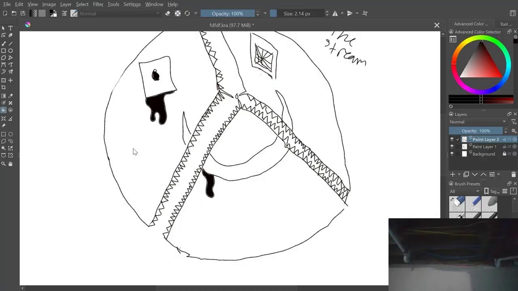Select the Color Sampler eyedropper tool
The height and width of the screenshot is (291, 518).
(x=11, y=96)
